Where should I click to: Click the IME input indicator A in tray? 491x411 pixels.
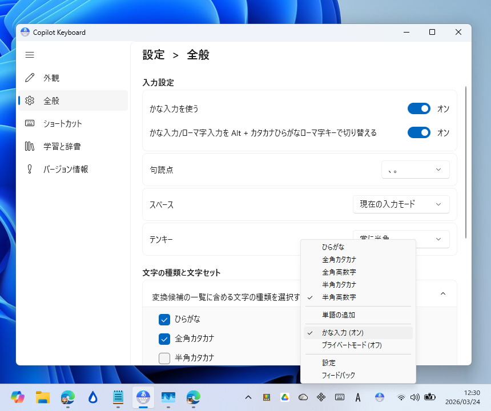358,397
